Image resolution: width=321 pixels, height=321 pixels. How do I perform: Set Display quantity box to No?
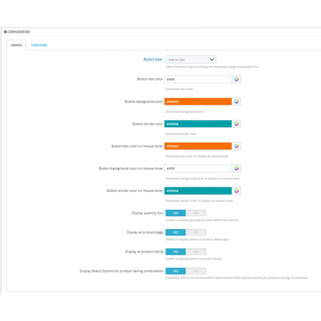195,213
